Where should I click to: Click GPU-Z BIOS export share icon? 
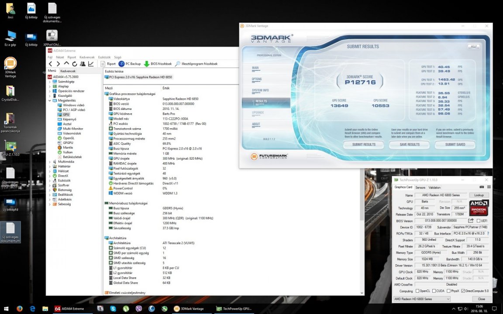[471, 221]
